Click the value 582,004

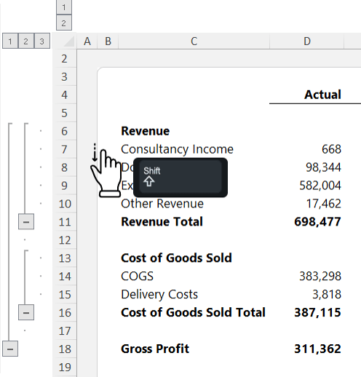(320, 186)
